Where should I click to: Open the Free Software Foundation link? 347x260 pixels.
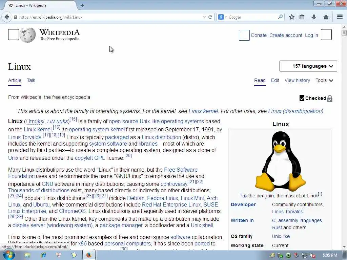click(x=181, y=170)
